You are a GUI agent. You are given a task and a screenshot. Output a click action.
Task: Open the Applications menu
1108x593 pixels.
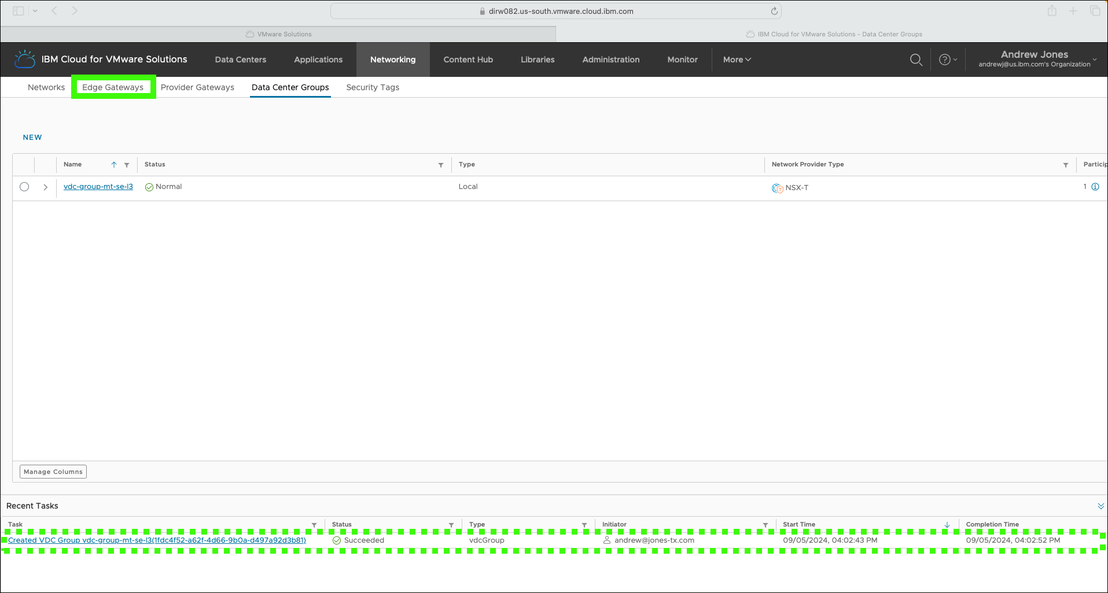coord(318,60)
